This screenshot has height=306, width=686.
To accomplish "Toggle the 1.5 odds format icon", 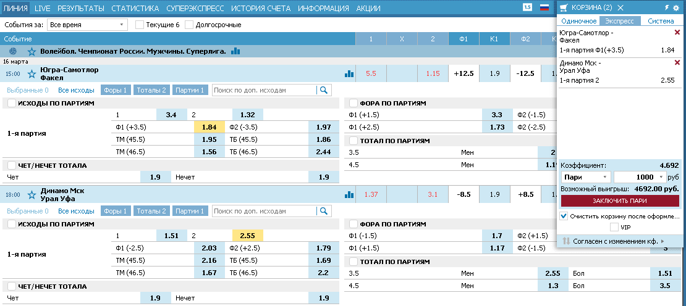I will point(527,7).
